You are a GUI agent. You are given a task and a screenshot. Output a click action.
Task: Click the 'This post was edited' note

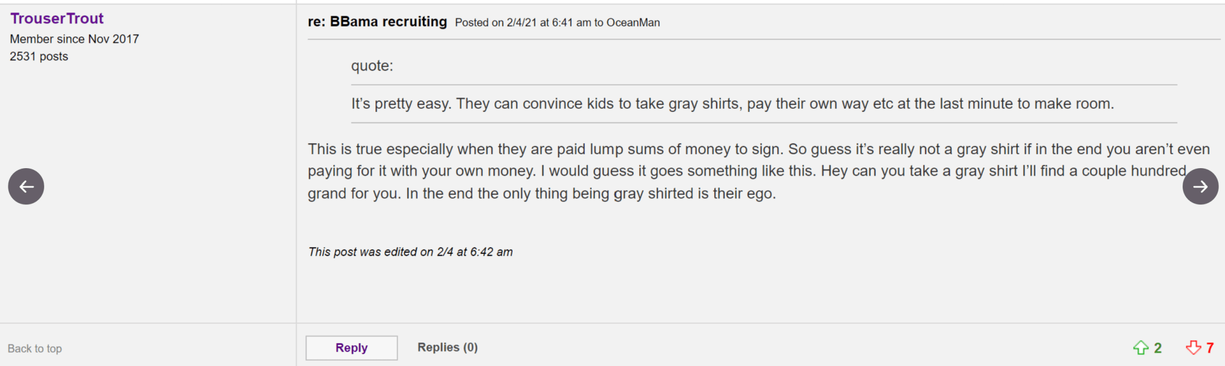[410, 252]
